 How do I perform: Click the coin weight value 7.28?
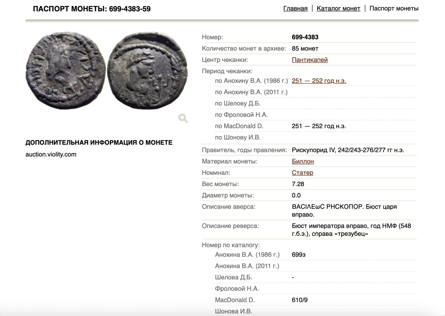298,184
